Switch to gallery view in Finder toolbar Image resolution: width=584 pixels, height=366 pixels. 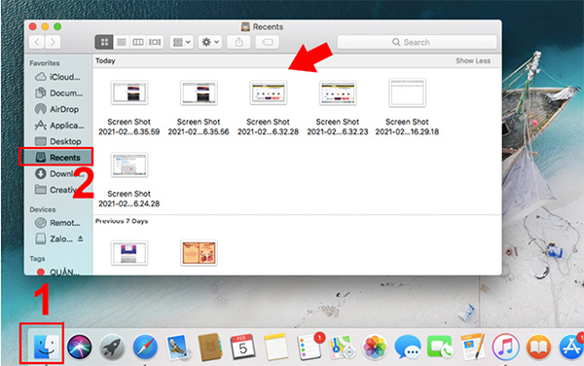155,42
